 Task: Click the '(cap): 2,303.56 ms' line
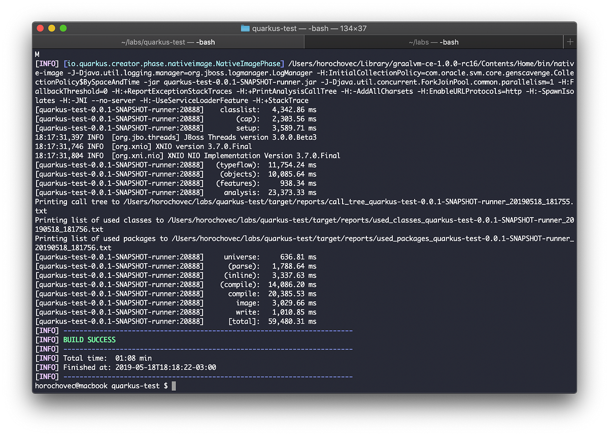[176, 119]
